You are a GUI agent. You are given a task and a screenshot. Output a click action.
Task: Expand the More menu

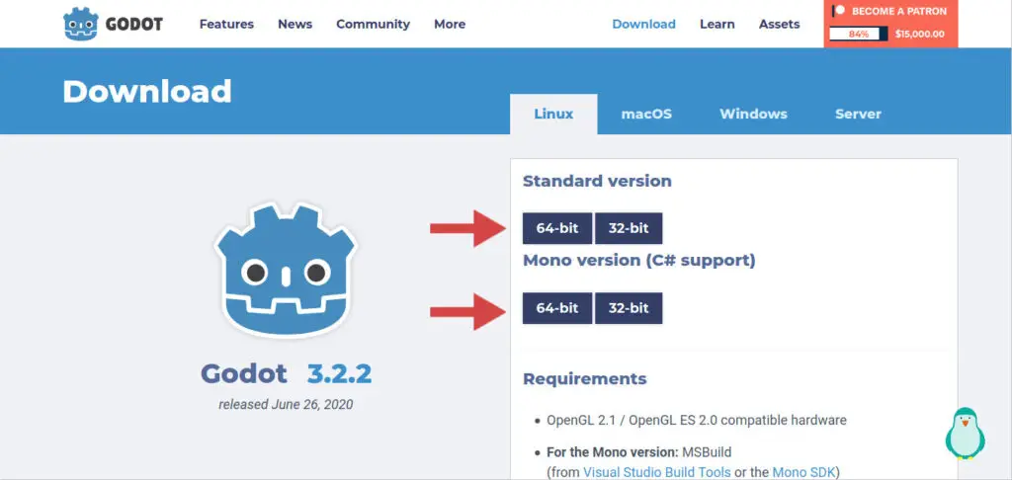tap(450, 24)
